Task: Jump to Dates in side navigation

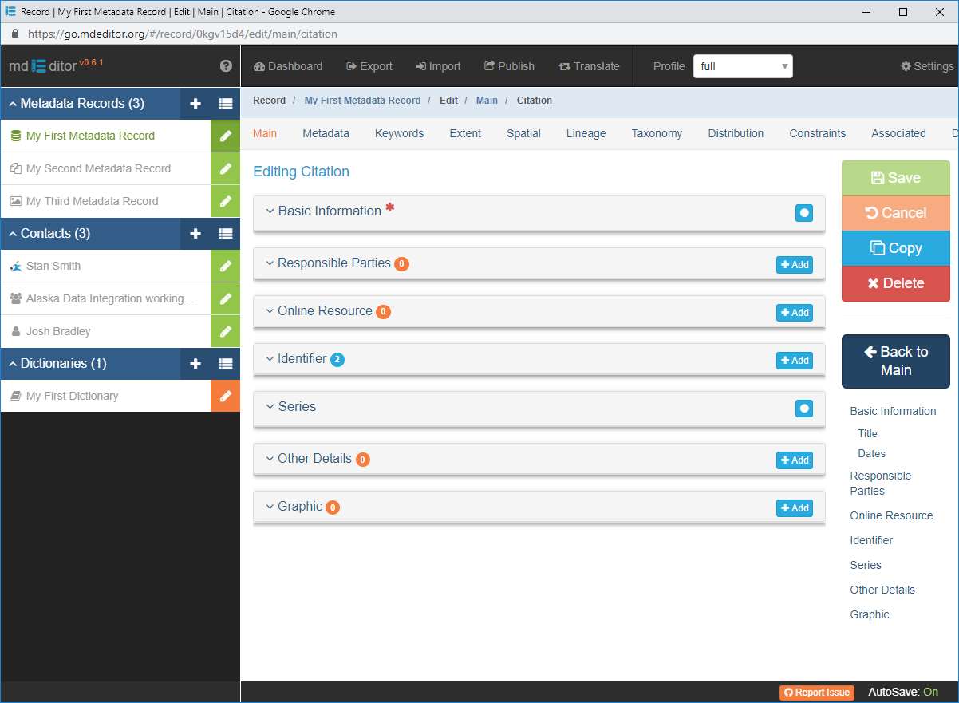Action: pos(872,453)
